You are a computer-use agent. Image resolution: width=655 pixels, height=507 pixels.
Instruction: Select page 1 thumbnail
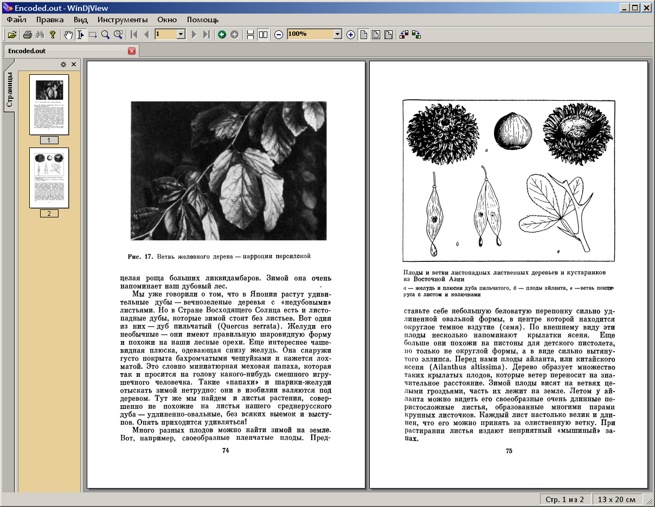coord(49,105)
